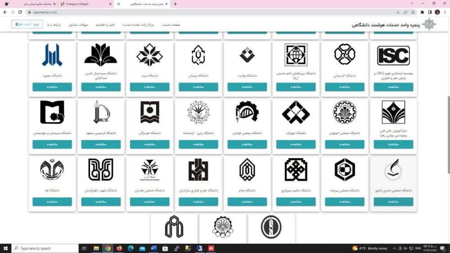Click the Ilam University (ایلام) logo

point(247,169)
